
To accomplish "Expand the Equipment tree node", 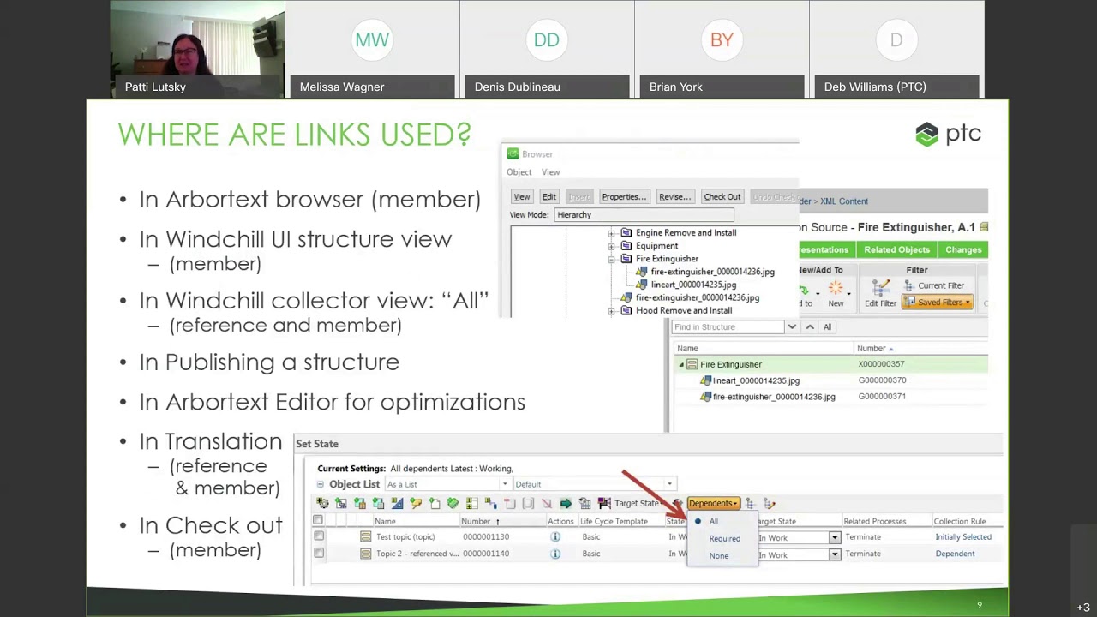I will 612,246.
